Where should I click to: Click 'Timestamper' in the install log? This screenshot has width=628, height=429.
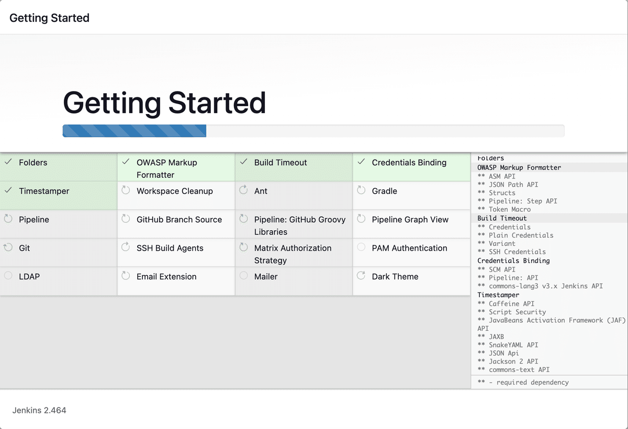[498, 295]
